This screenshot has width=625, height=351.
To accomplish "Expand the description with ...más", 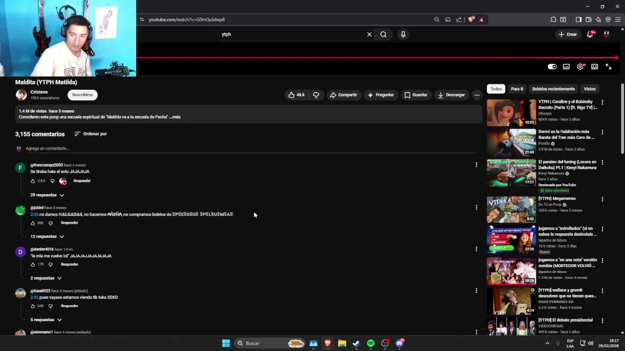I will click(175, 117).
